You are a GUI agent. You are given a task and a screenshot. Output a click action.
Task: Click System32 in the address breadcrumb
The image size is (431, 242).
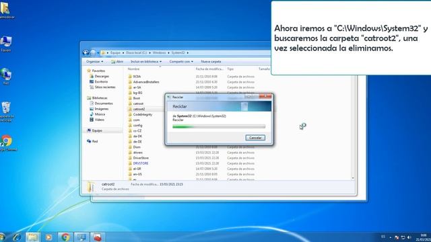click(x=178, y=52)
